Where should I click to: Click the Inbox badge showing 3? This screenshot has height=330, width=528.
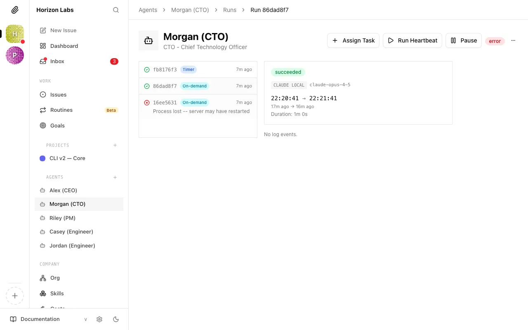pos(114,61)
